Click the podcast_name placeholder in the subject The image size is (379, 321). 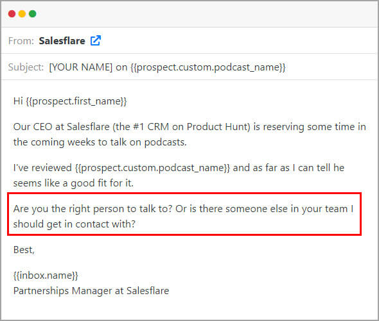tap(208, 67)
